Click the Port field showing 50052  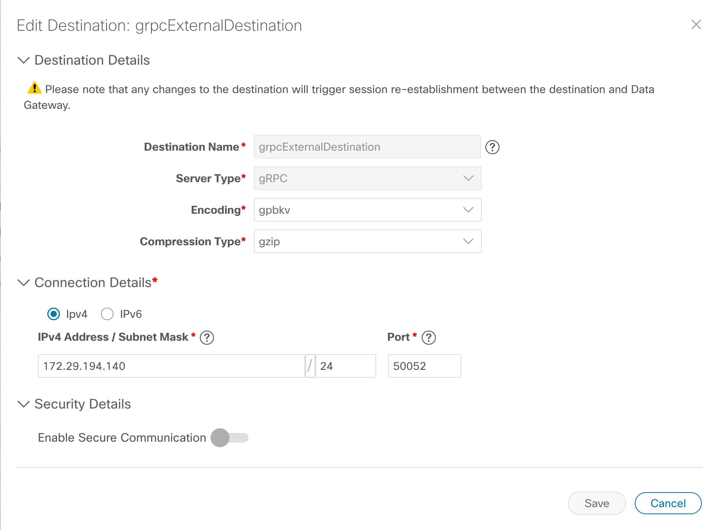click(x=424, y=366)
